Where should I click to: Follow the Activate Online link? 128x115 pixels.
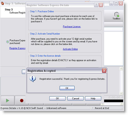[70, 49]
